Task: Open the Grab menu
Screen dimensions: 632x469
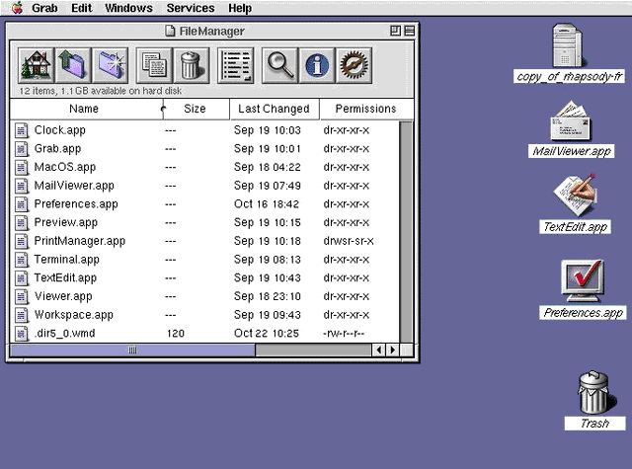Action: [44, 8]
